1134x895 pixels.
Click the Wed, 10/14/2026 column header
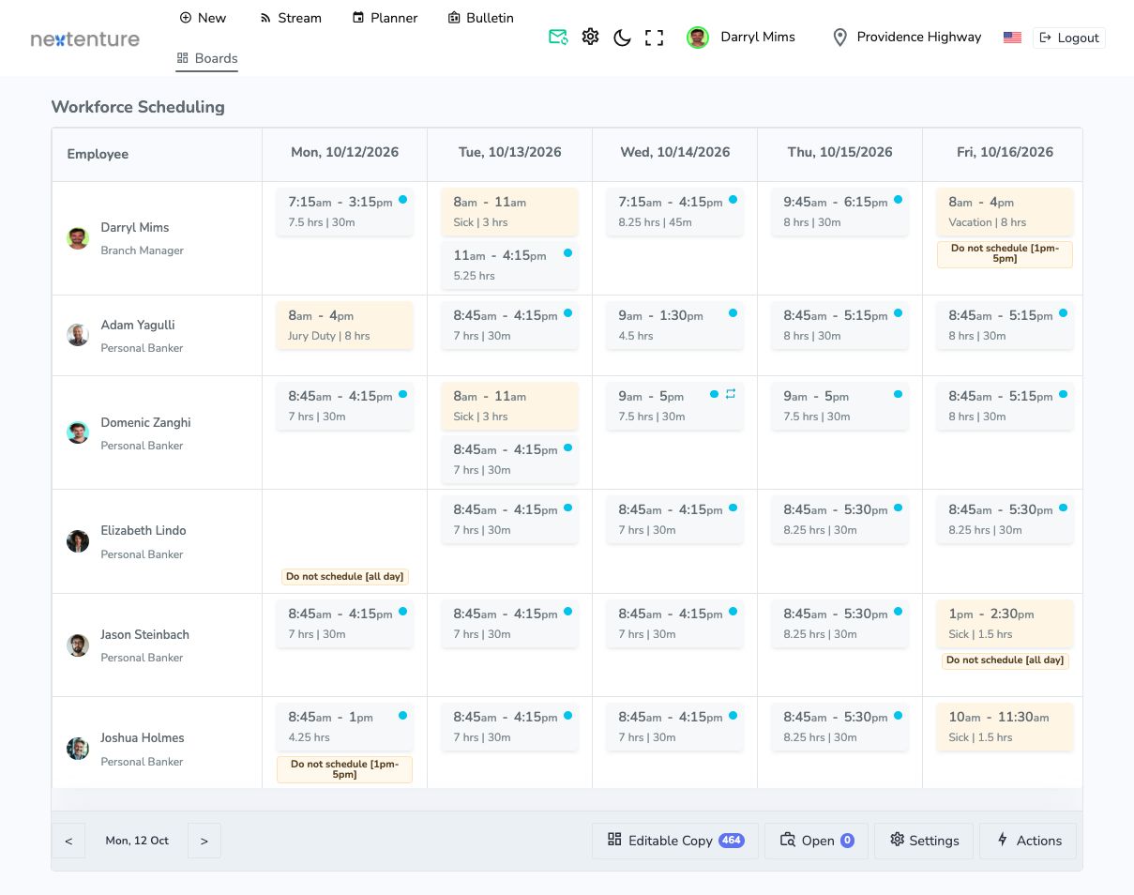(x=674, y=152)
